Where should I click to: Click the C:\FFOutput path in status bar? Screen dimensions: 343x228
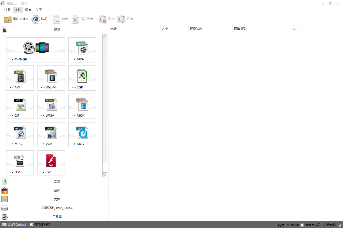click(17, 225)
